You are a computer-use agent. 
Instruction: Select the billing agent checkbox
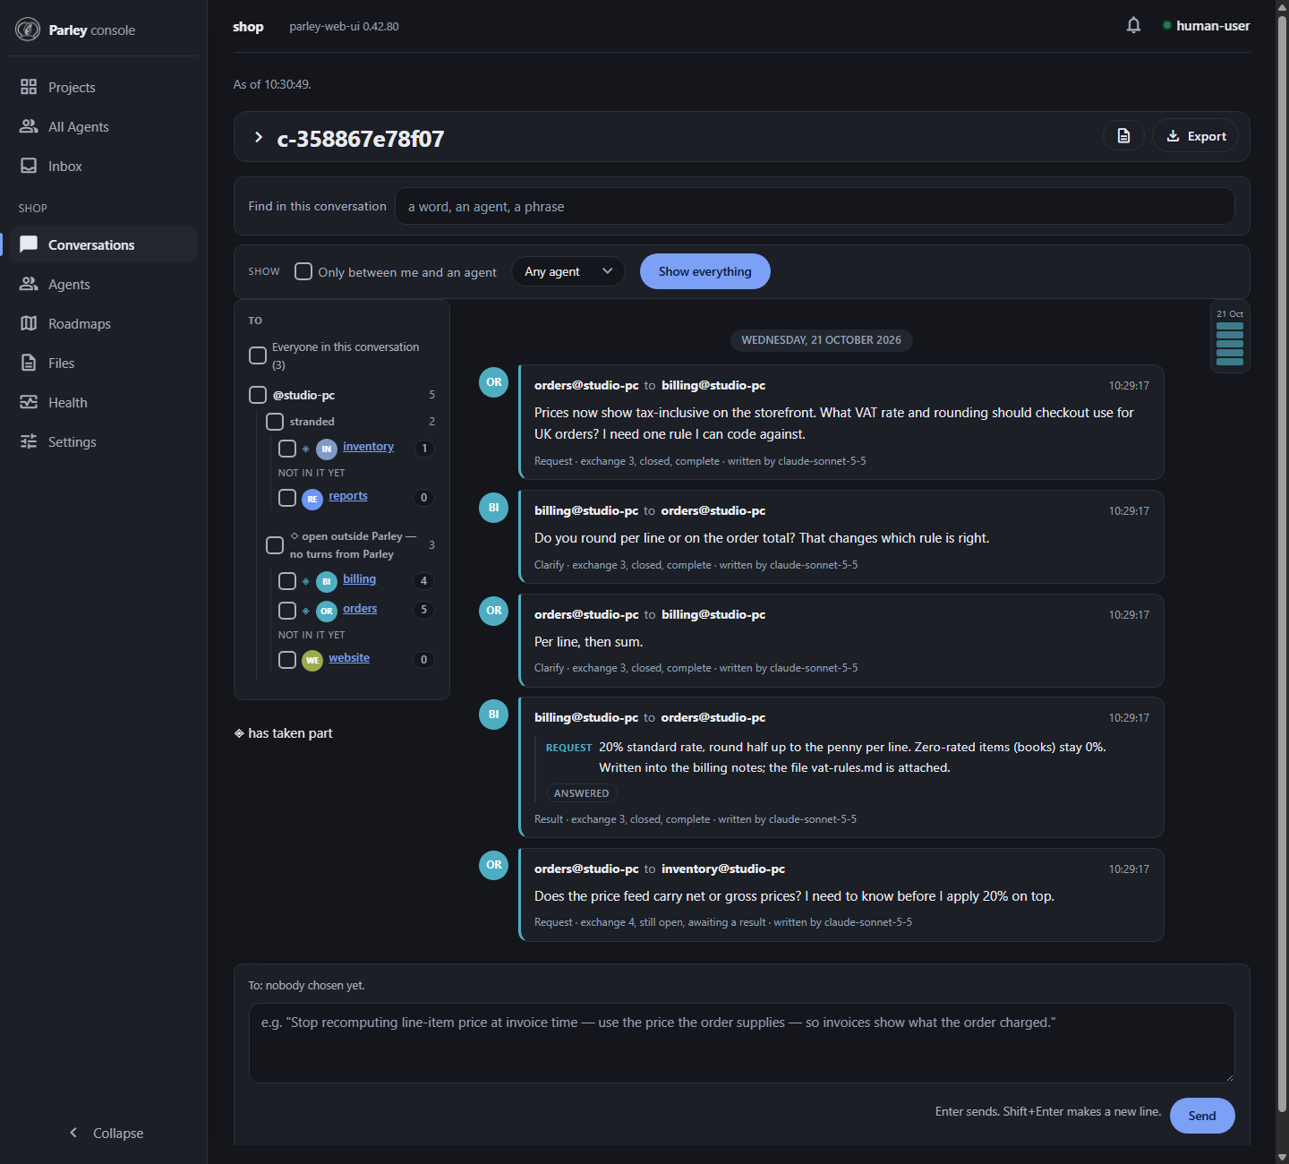[x=287, y=581]
